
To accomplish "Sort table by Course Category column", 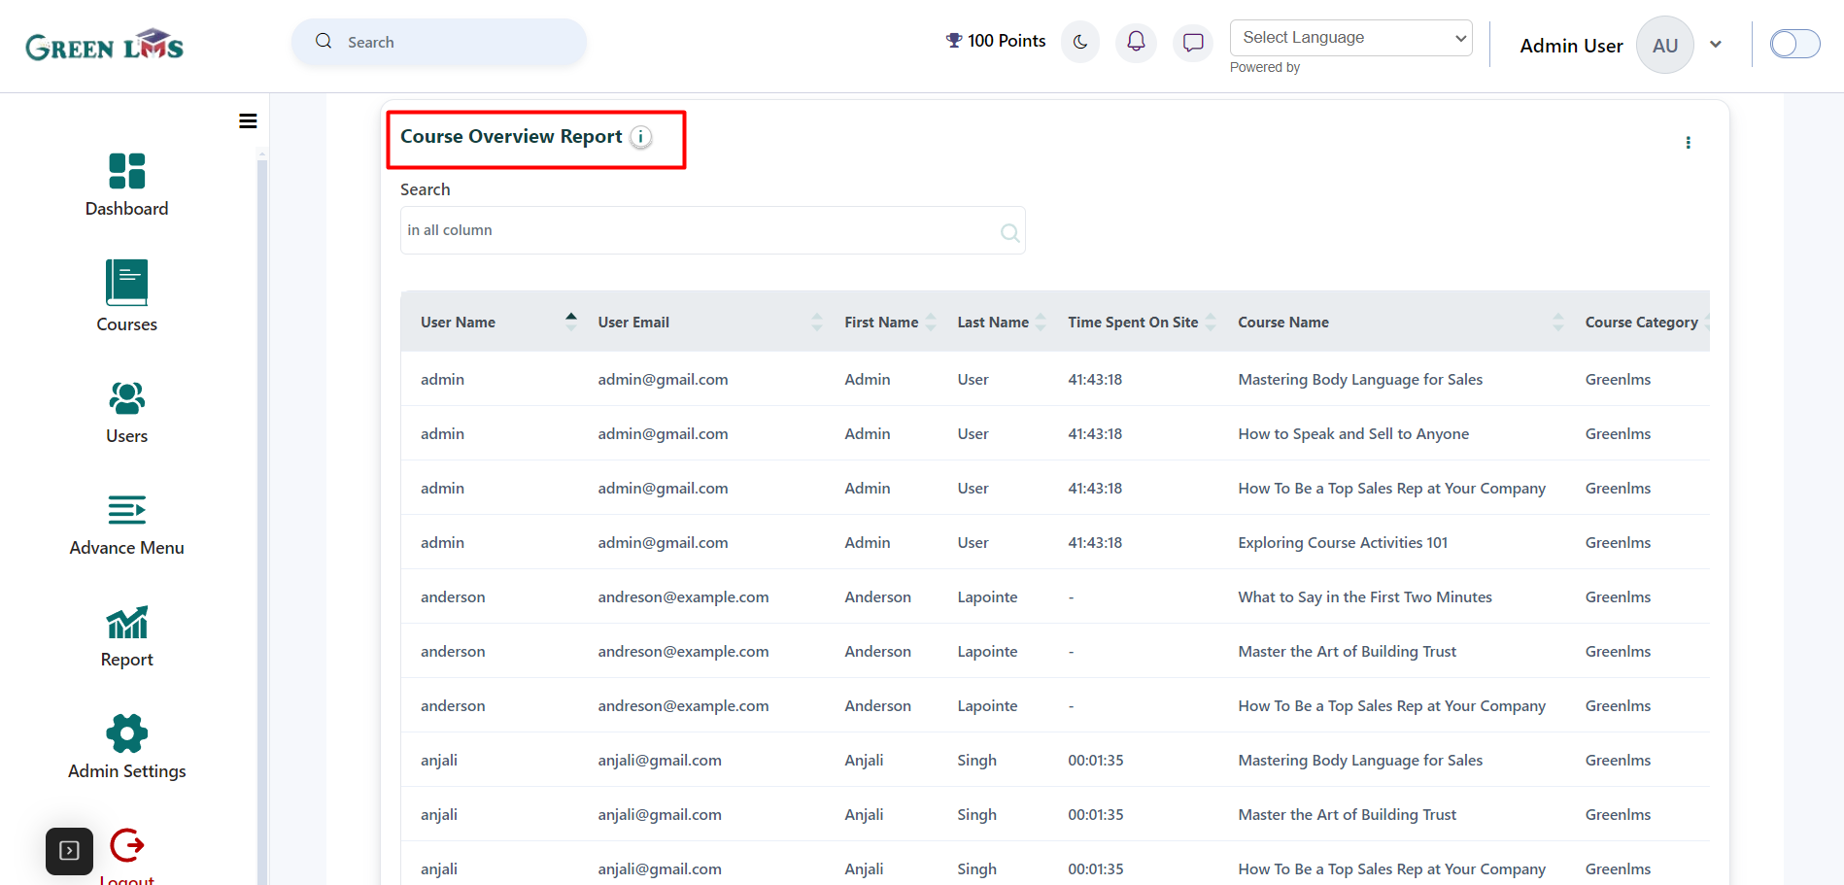I will coord(1705,322).
